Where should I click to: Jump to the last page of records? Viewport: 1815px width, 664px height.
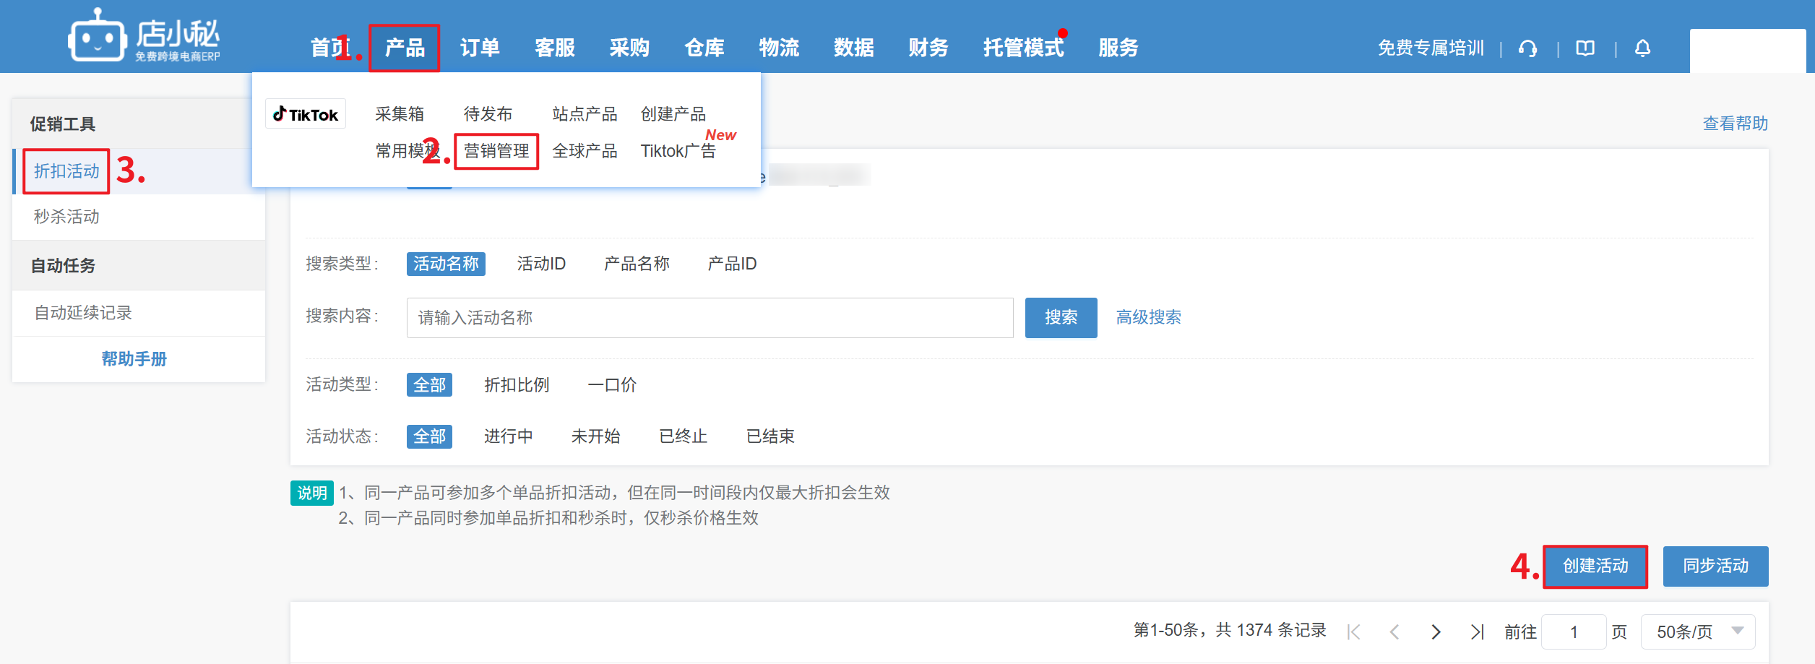[1477, 632]
